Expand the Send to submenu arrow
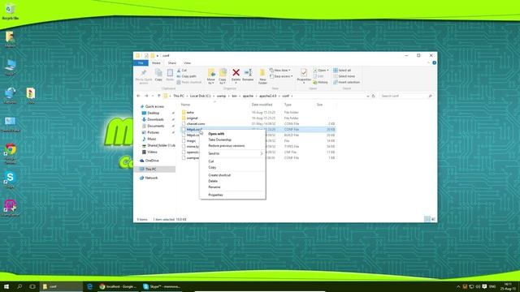The width and height of the screenshot is (520, 292). (x=262, y=153)
